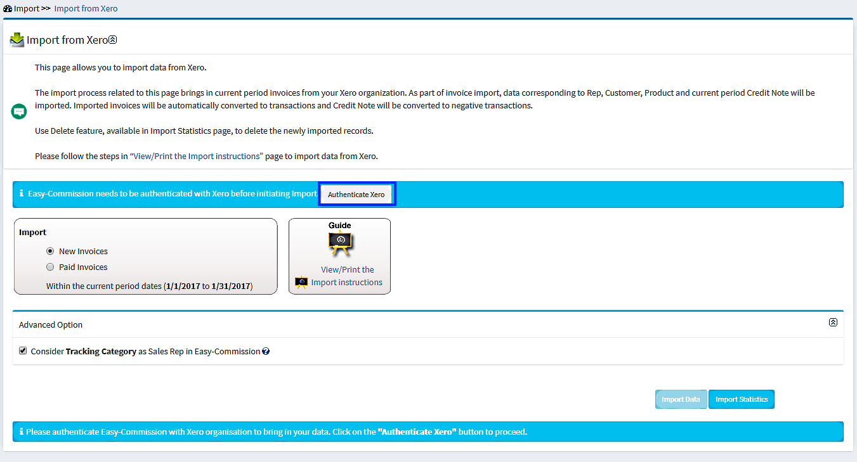Select the New Invoices radio option
The height and width of the screenshot is (462, 857).
coord(50,251)
